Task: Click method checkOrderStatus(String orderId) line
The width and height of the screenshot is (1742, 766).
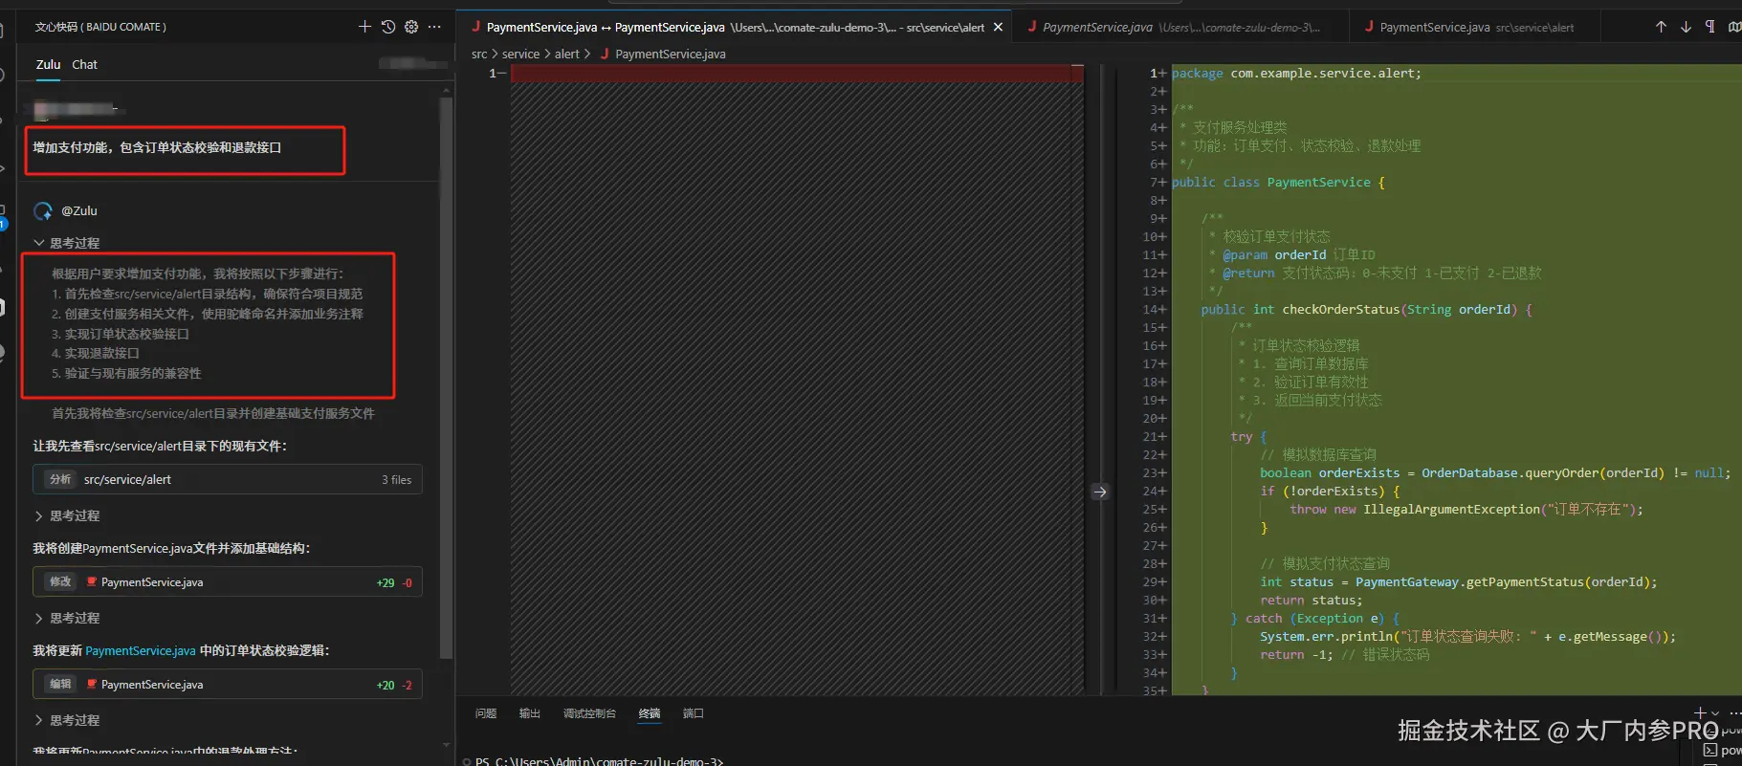Action: click(1366, 310)
